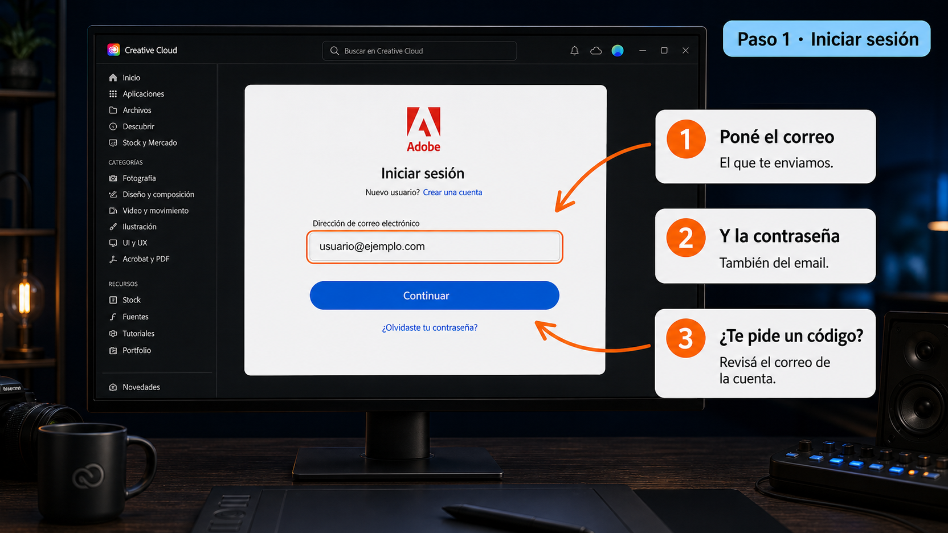Viewport: 948px width, 533px height.
Task: Follow the Crear una cuenta link
Action: point(452,192)
